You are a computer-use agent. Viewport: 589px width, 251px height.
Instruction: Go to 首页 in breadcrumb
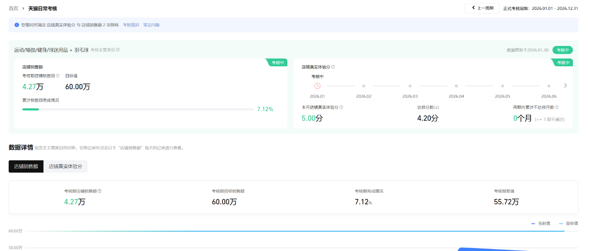click(x=13, y=8)
